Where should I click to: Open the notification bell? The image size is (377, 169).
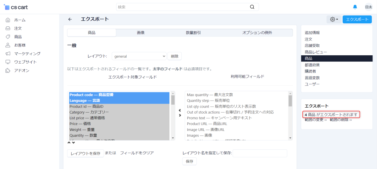tap(355, 7)
